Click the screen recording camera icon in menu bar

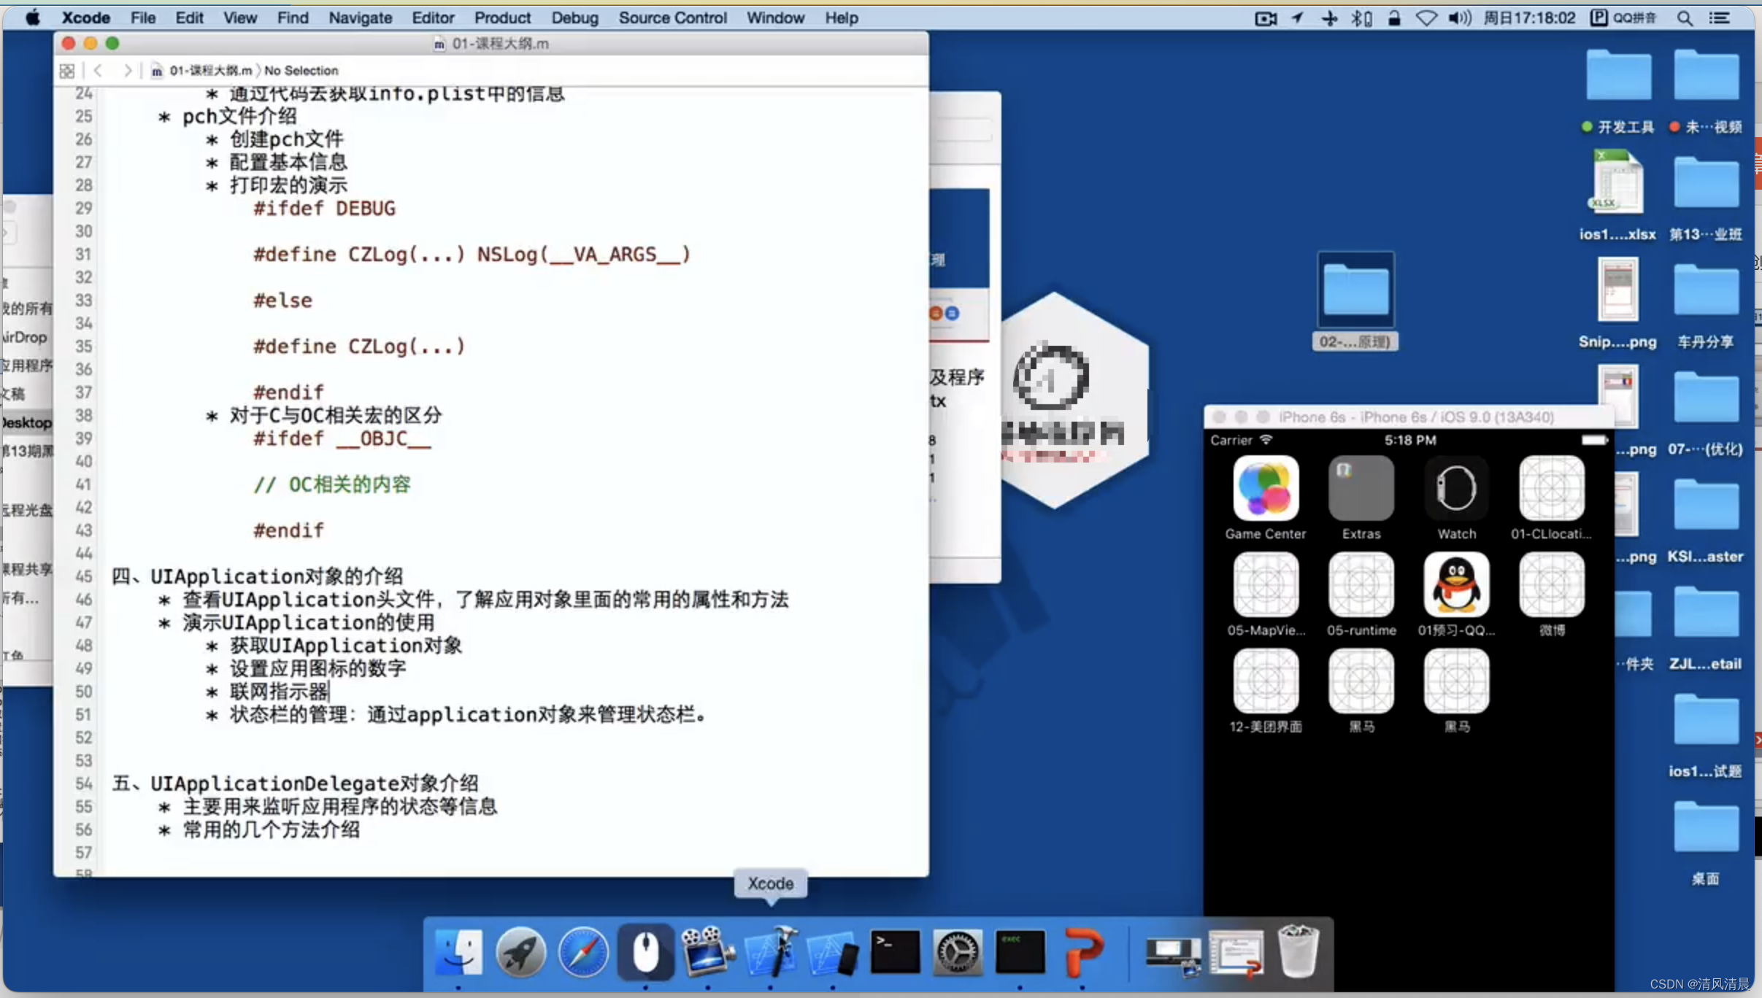click(x=1265, y=18)
